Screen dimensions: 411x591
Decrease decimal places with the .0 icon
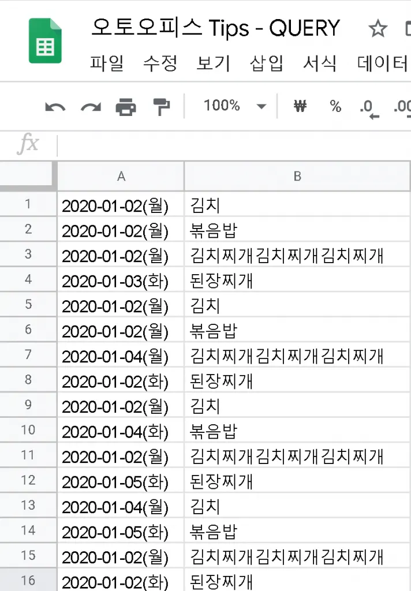click(x=368, y=109)
